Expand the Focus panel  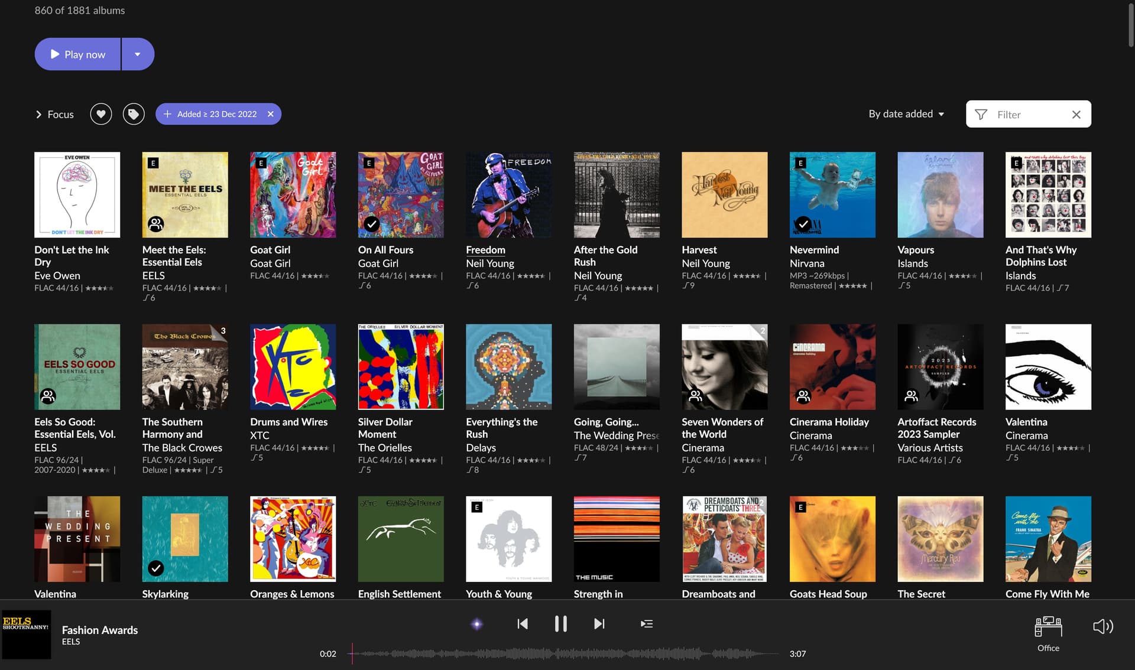54,114
